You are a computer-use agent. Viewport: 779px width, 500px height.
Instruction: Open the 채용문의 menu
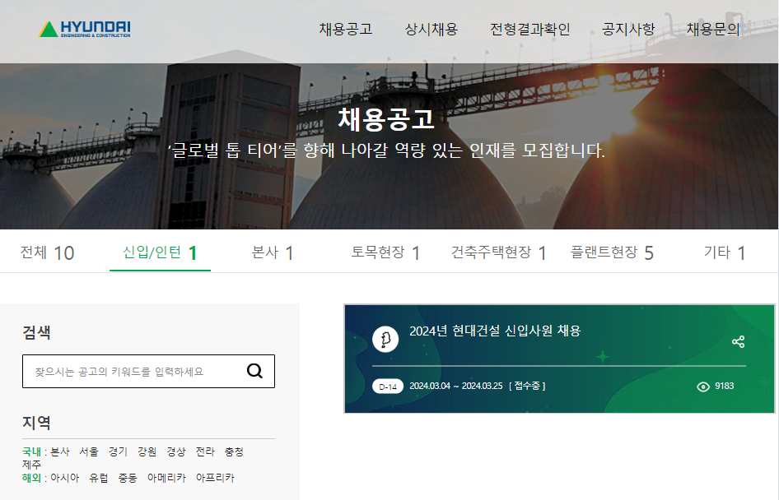coord(713,30)
